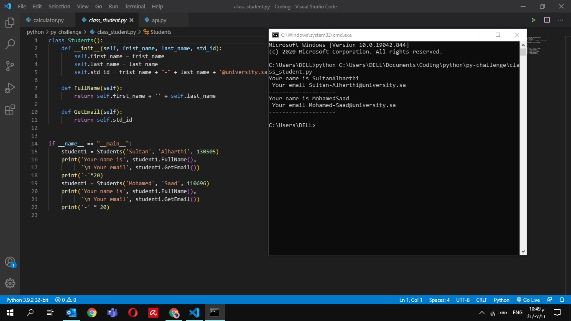Click cmd.exe vertical scrollbar thumb

[523, 52]
